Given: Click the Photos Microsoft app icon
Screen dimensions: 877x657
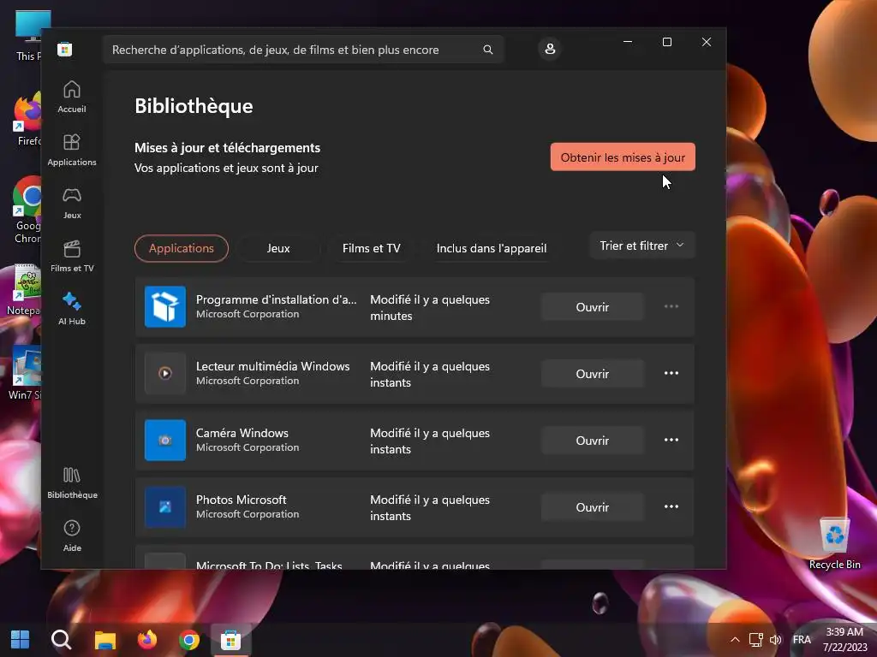Looking at the screenshot, I should 165,506.
